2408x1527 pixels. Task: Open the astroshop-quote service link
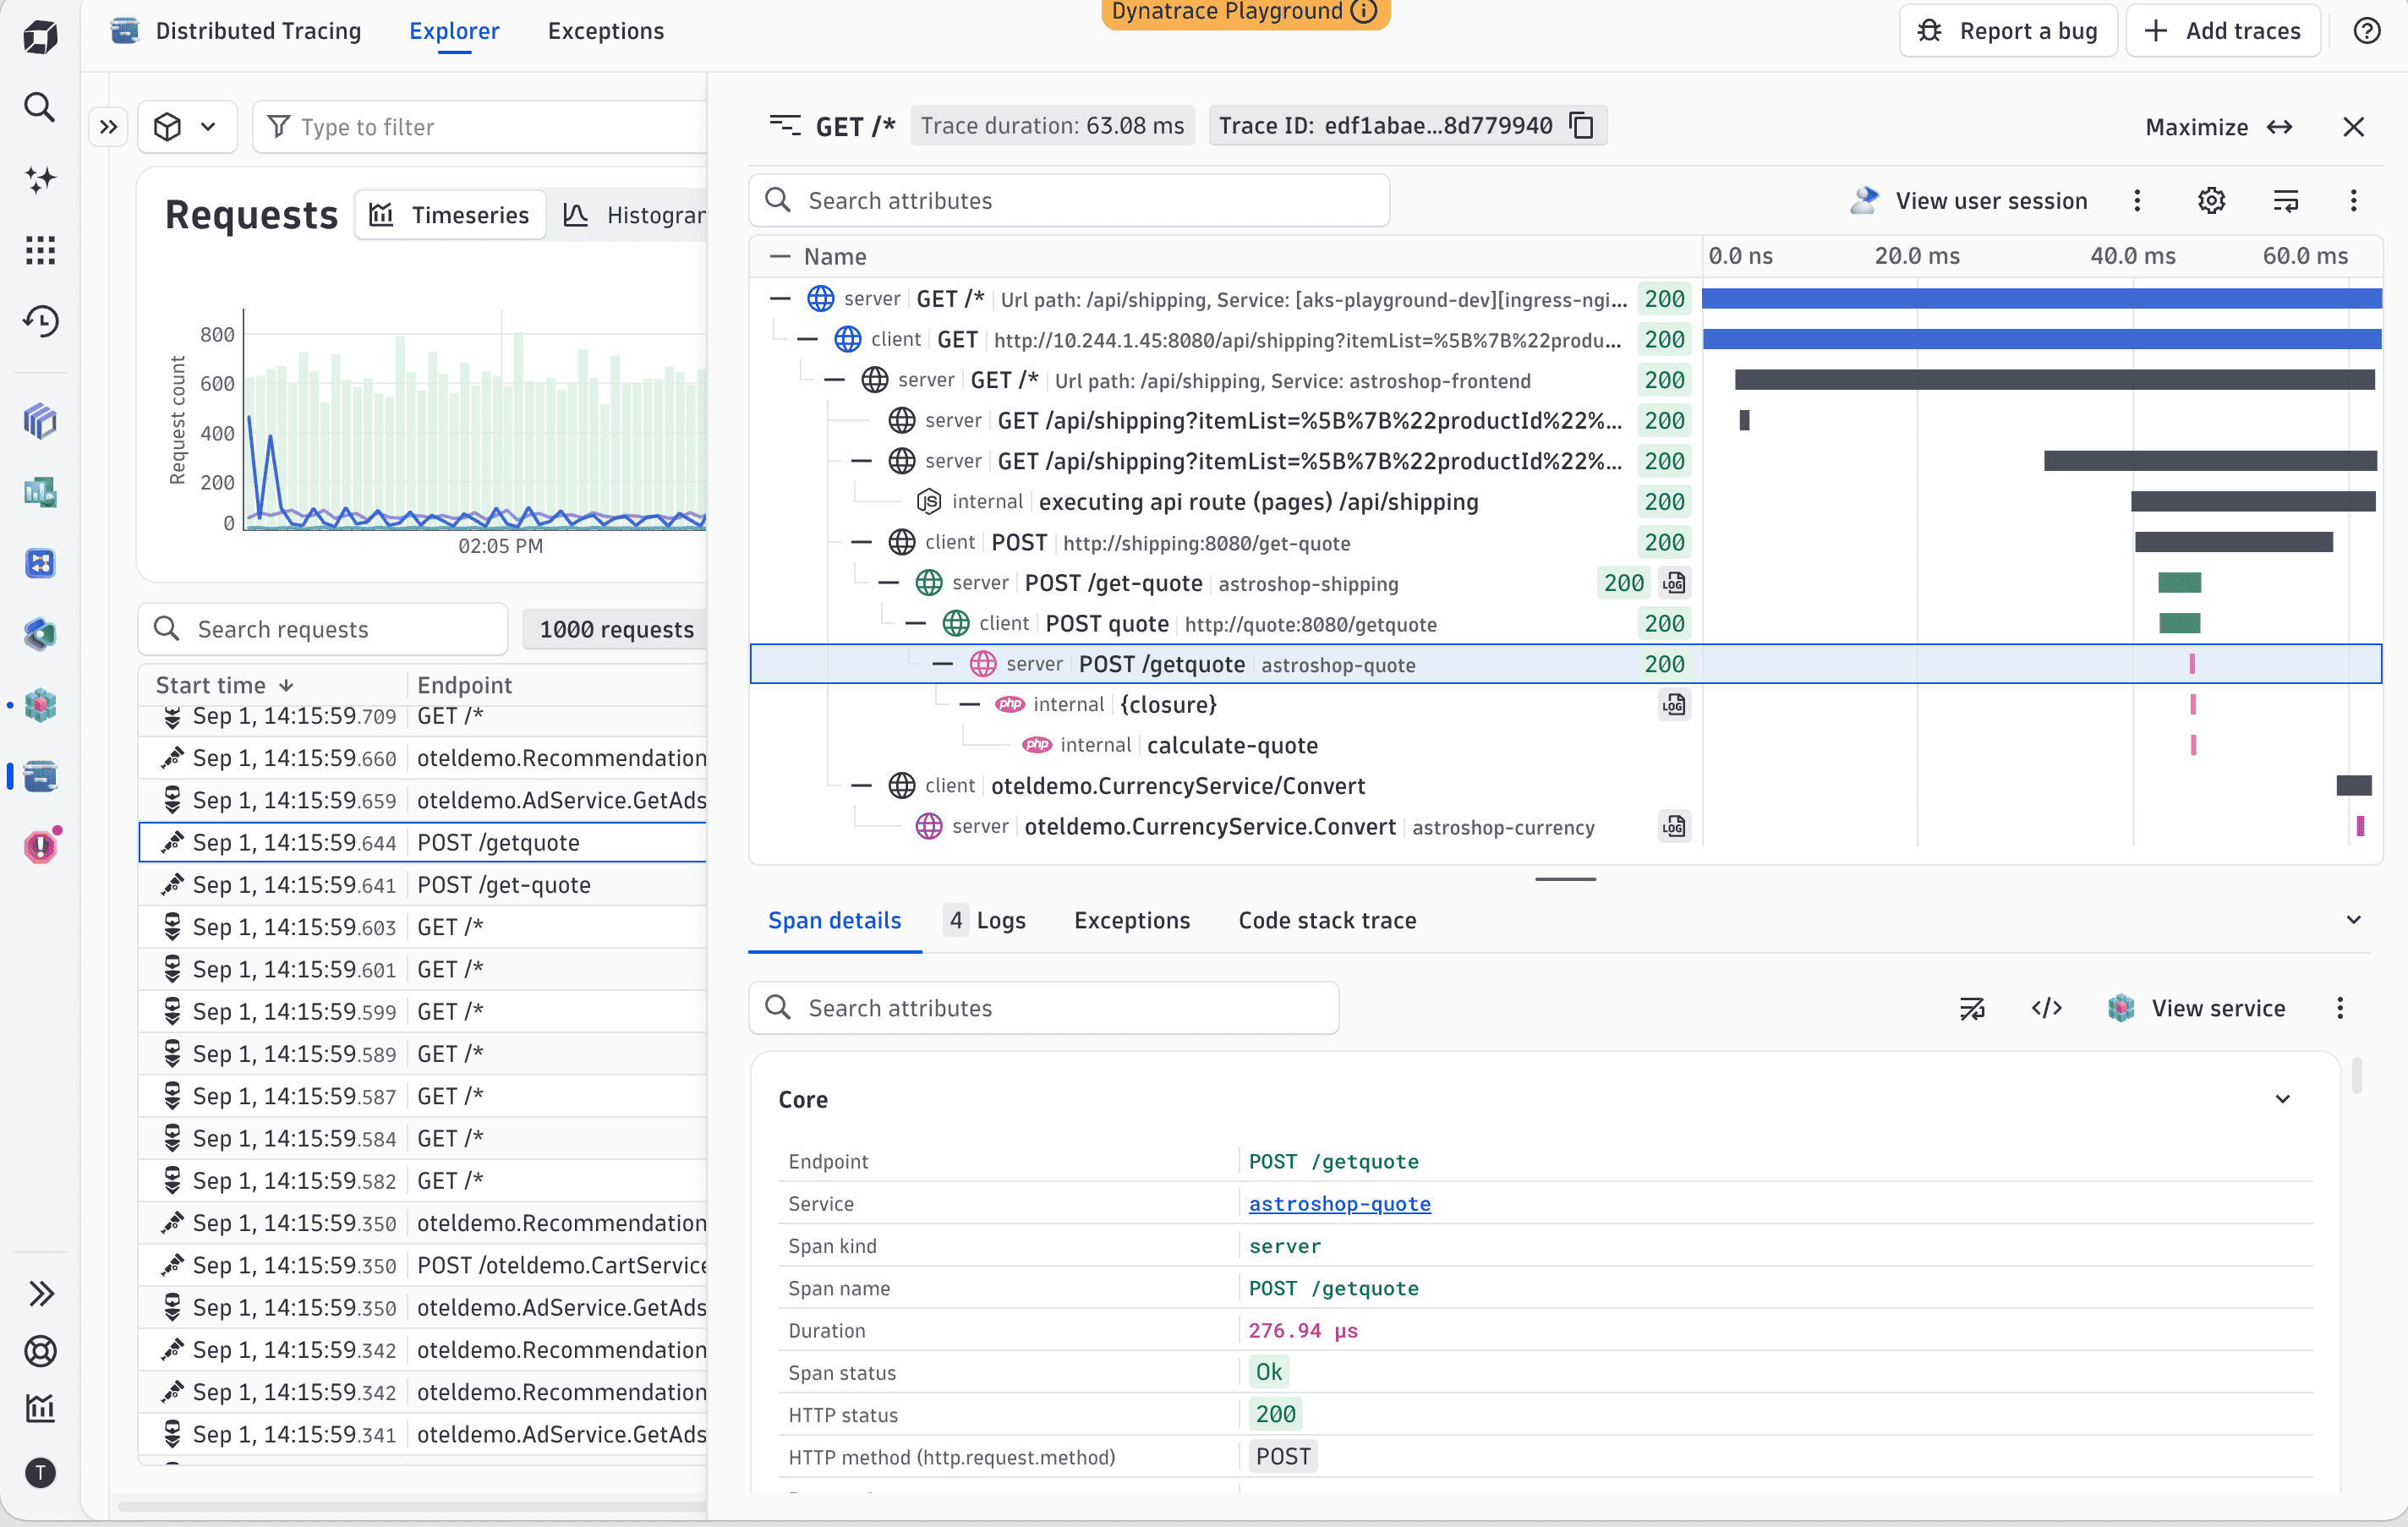1340,1204
